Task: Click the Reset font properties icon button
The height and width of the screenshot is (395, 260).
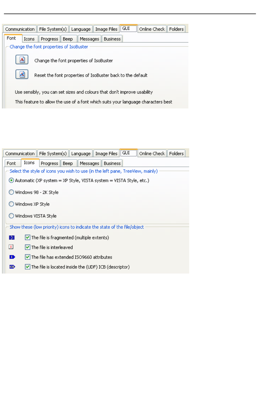Action: tap(22, 74)
